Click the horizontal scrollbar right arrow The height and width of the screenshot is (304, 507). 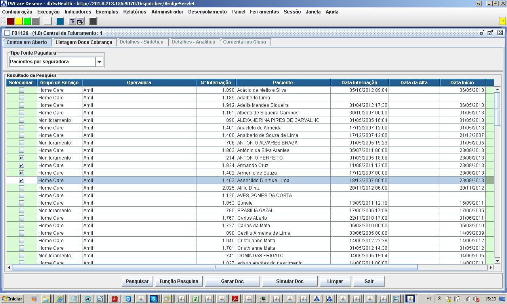click(490, 268)
